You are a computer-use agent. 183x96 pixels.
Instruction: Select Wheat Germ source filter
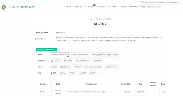pyautogui.click(x=111, y=67)
